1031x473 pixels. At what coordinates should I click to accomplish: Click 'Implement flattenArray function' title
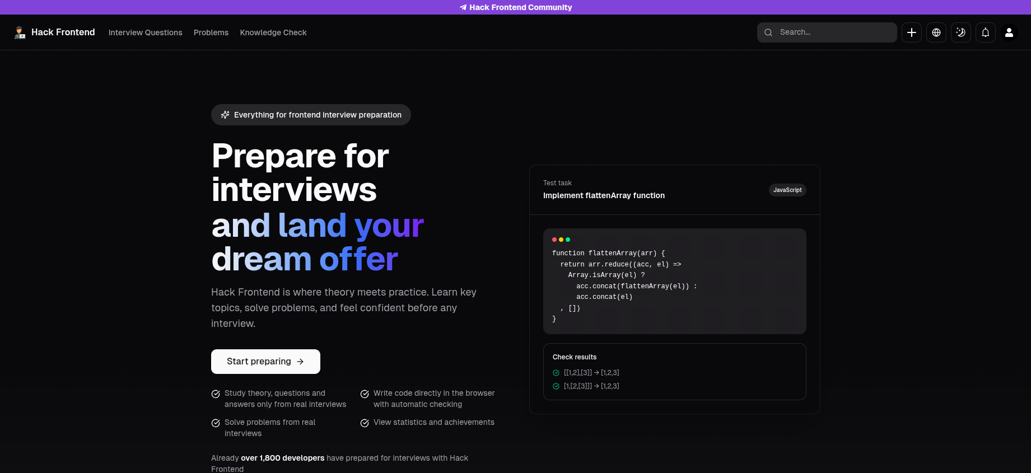(604, 195)
